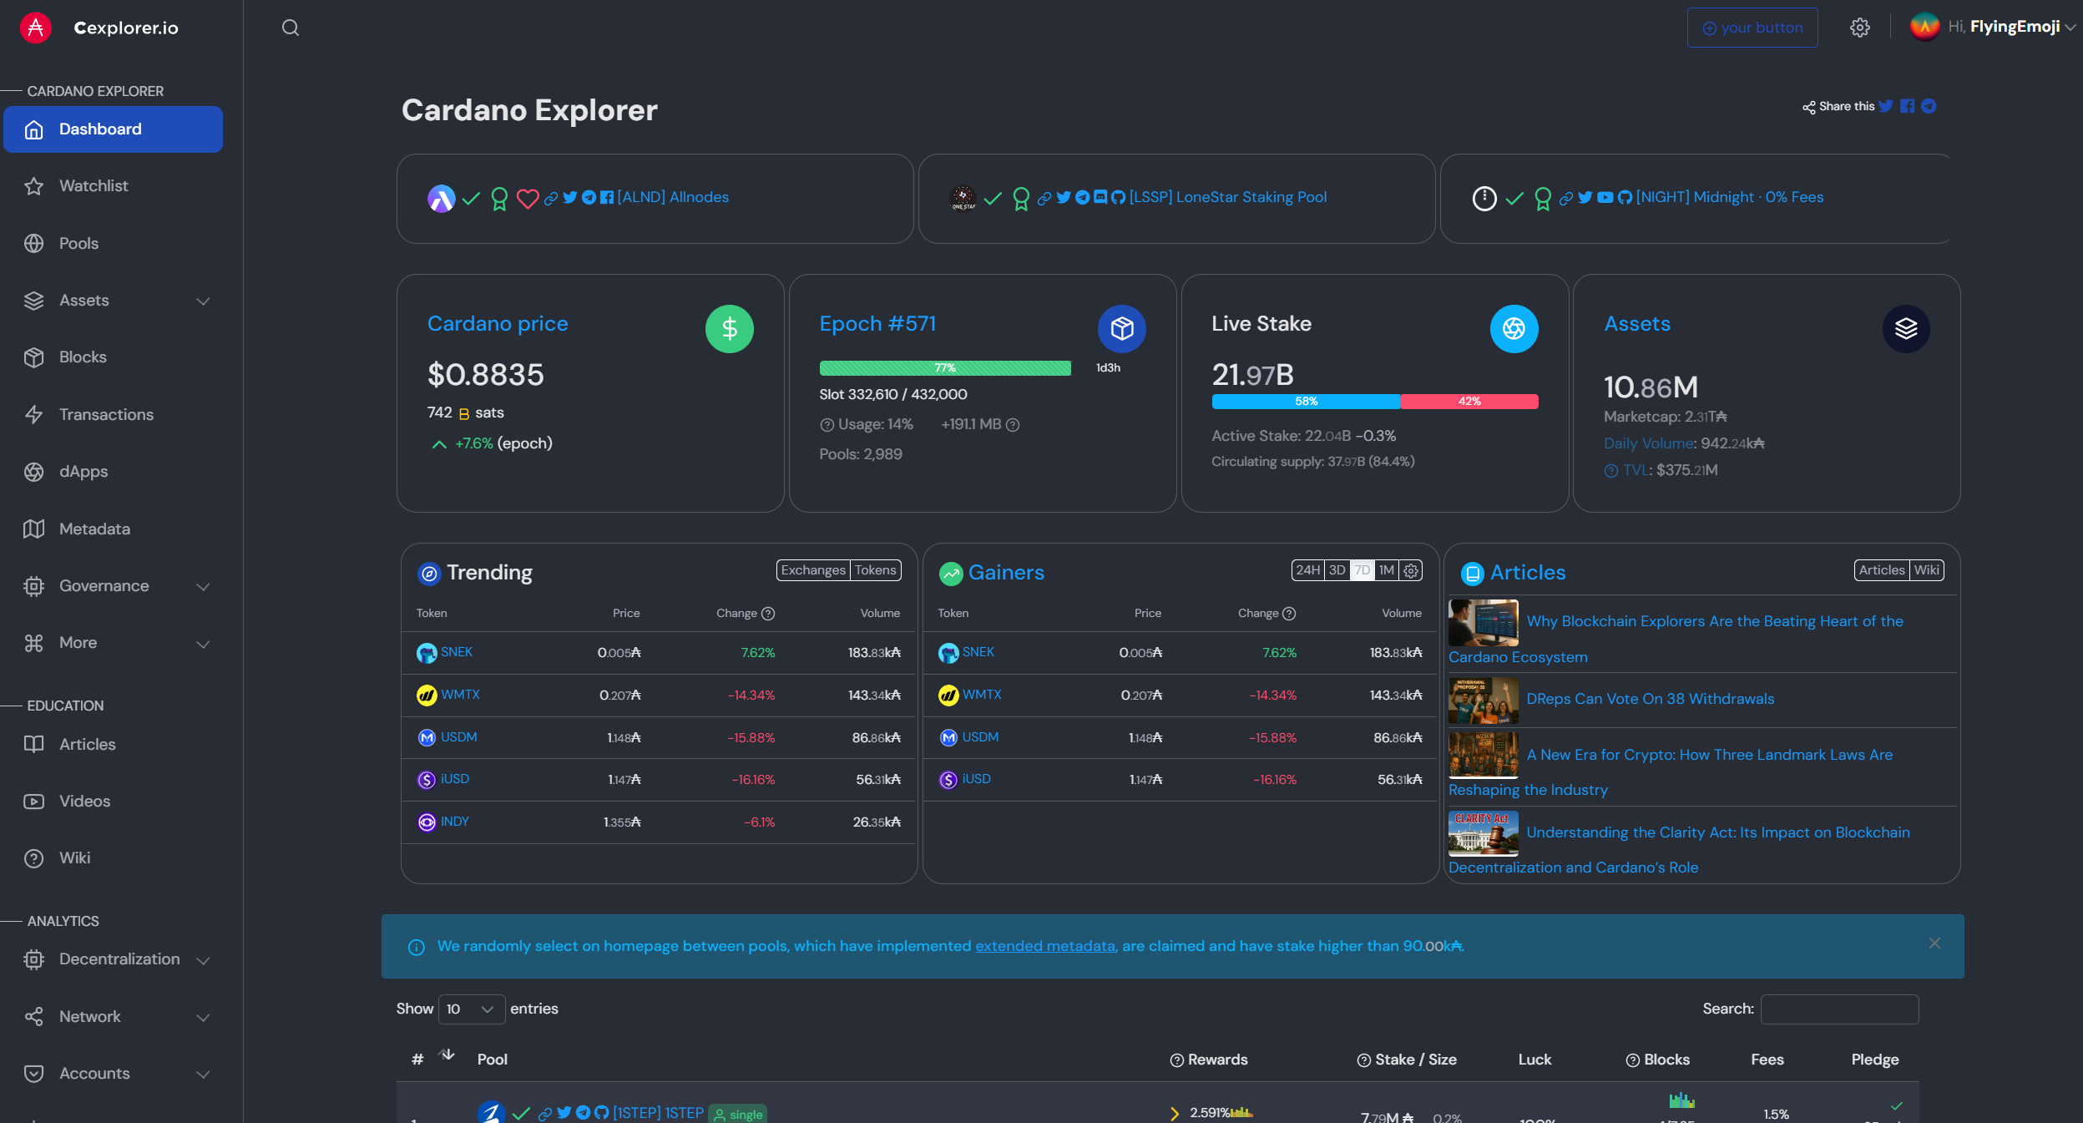Click the green dollar price icon
The image size is (2083, 1123).
click(x=729, y=329)
